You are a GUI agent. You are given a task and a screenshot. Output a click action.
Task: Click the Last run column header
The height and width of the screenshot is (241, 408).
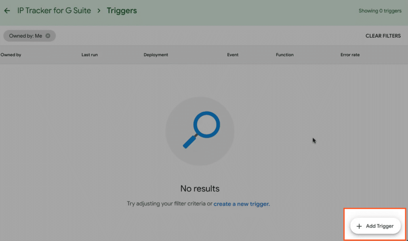click(90, 55)
